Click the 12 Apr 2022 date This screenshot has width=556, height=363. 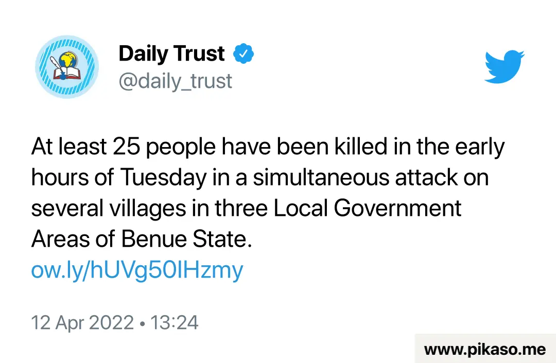82,322
